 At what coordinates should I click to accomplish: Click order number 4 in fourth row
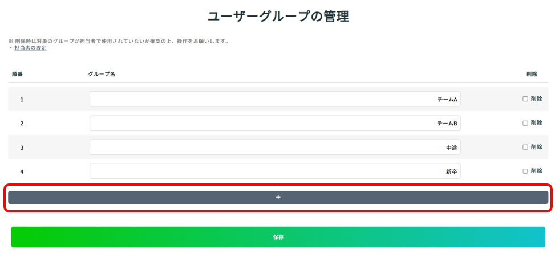point(22,171)
